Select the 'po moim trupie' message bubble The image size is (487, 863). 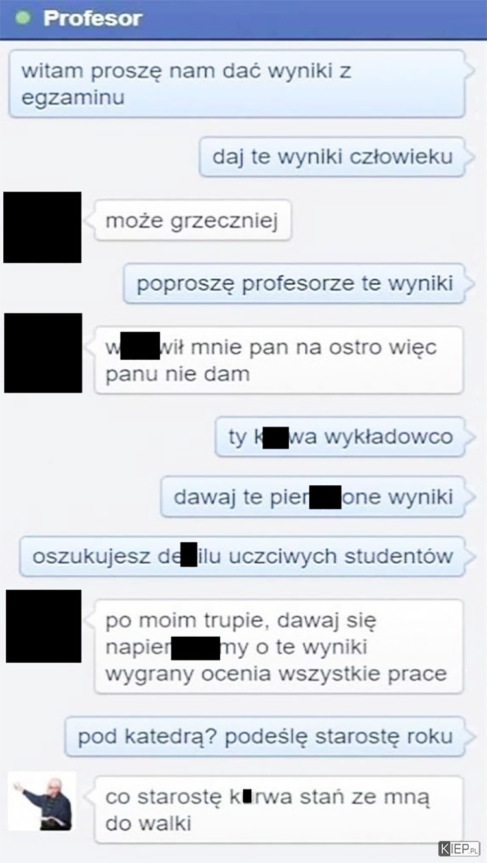279,646
